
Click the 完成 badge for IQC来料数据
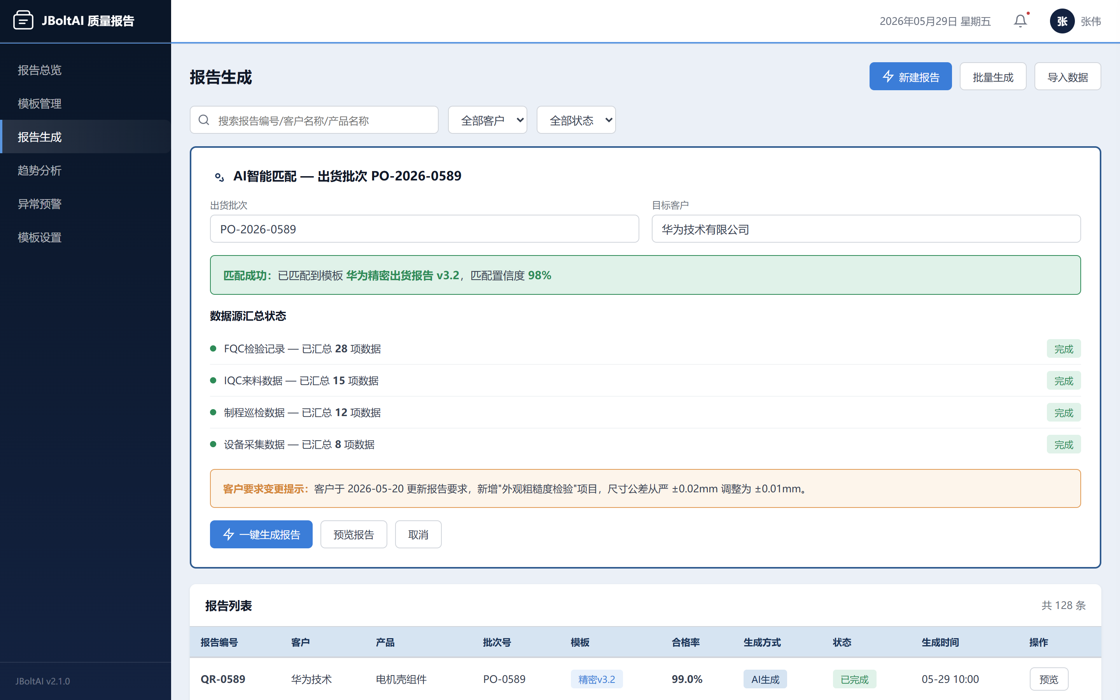(x=1064, y=381)
